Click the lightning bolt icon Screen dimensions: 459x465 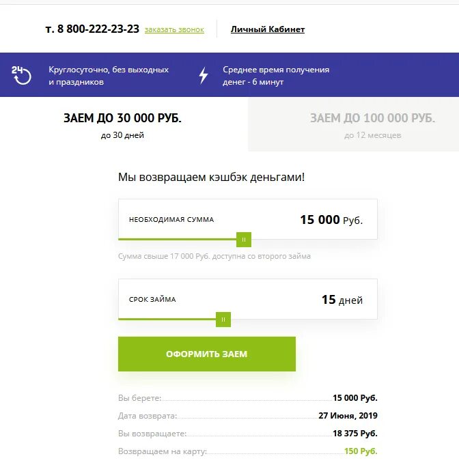pyautogui.click(x=203, y=75)
